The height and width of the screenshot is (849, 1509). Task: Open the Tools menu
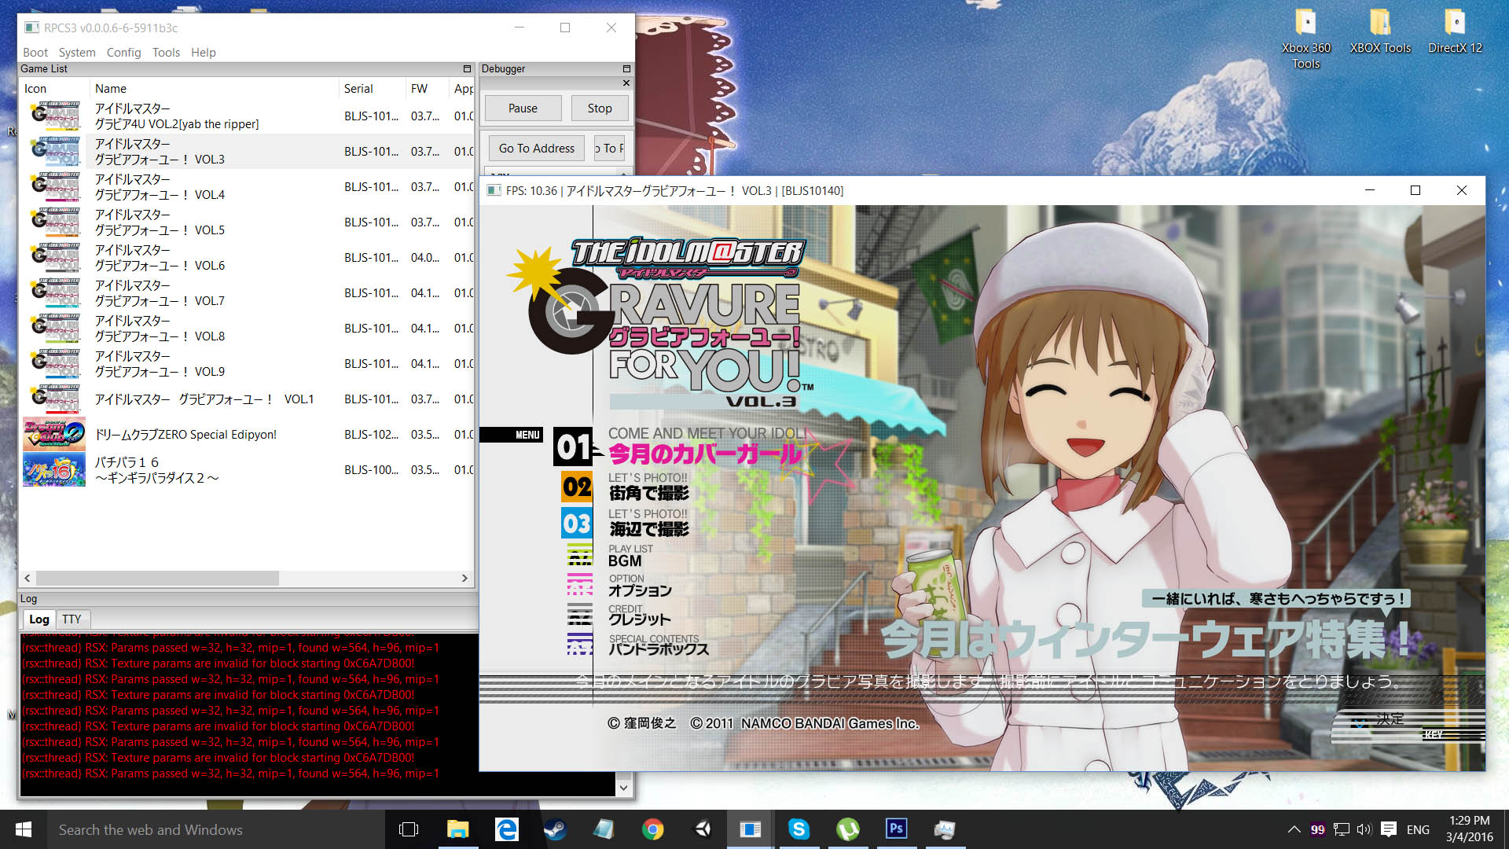click(x=166, y=52)
